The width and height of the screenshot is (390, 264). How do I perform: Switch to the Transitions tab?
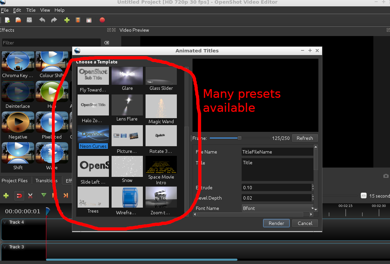tap(47, 181)
